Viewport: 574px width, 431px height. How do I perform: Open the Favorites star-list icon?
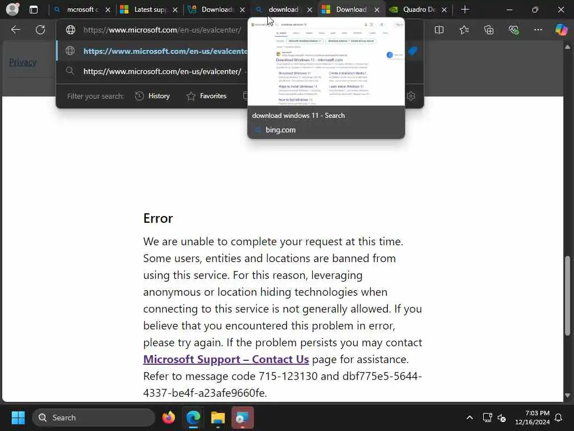click(x=464, y=30)
